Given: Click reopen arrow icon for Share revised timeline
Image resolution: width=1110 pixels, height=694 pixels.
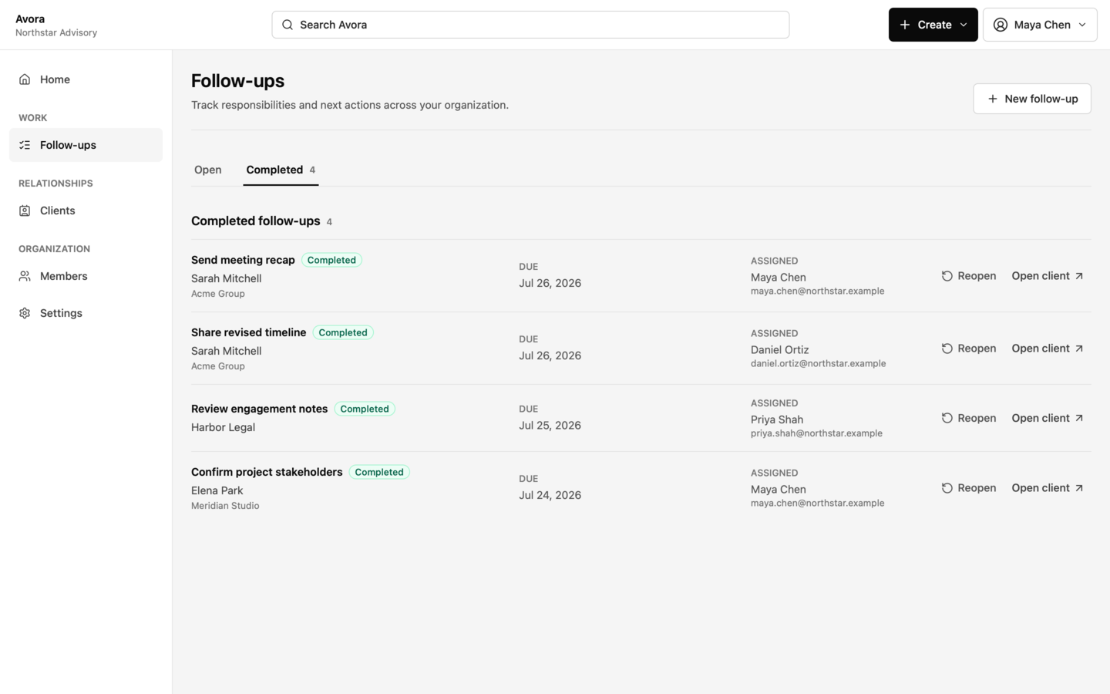Looking at the screenshot, I should pyautogui.click(x=947, y=349).
